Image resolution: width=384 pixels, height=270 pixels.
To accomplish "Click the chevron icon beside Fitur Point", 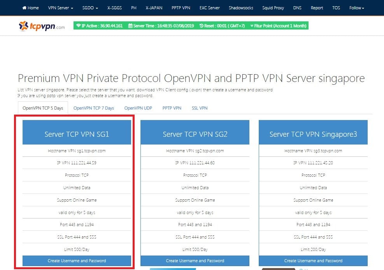I will point(252,26).
